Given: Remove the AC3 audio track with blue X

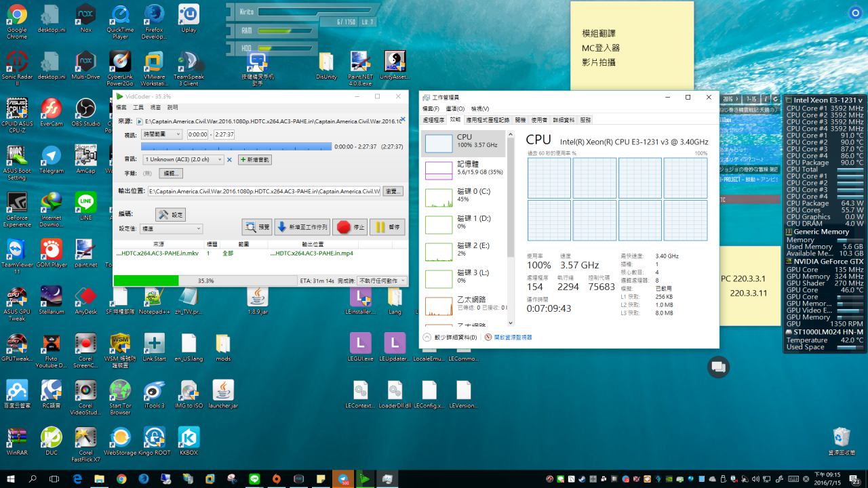Looking at the screenshot, I should click(229, 160).
